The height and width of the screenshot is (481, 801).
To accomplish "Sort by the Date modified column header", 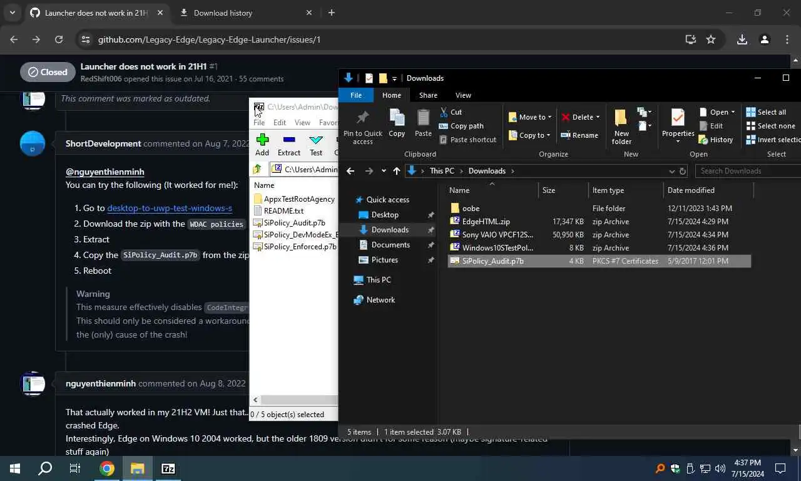I will pyautogui.click(x=691, y=190).
